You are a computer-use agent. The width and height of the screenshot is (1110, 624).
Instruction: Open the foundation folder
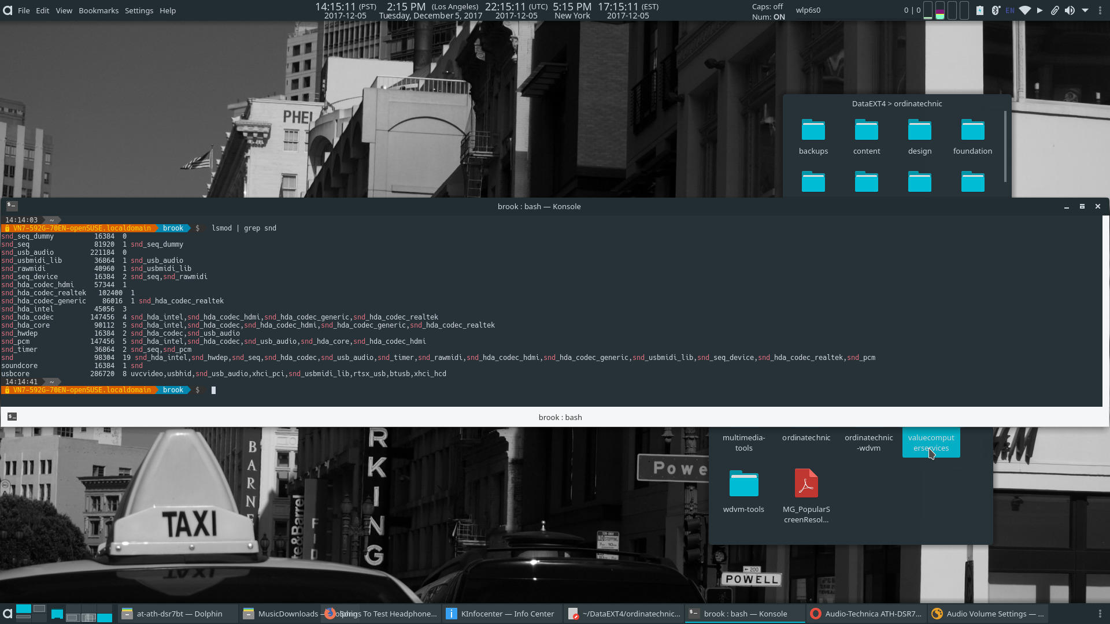point(973,137)
